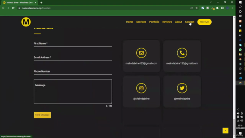Click the yellow back-to-top arrow button
The width and height of the screenshot is (245, 138).
pos(225,130)
